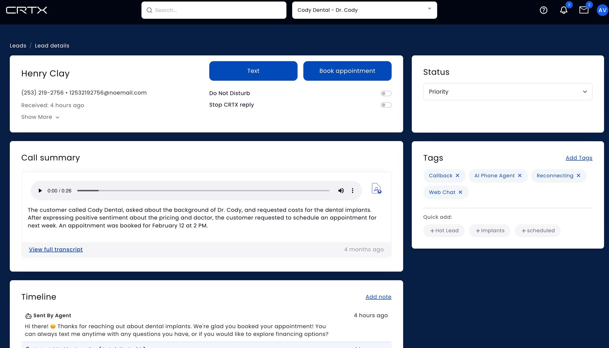Open View full transcript link
The width and height of the screenshot is (609, 348).
pyautogui.click(x=56, y=249)
